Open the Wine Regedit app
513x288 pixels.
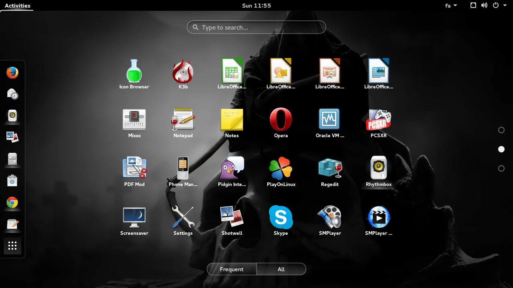pos(329,172)
